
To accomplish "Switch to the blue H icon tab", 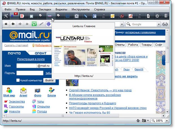I will pyautogui.click(x=31, y=16).
